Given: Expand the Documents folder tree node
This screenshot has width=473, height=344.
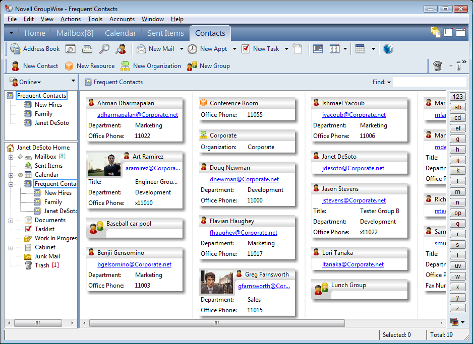Looking at the screenshot, I should pyautogui.click(x=11, y=221).
